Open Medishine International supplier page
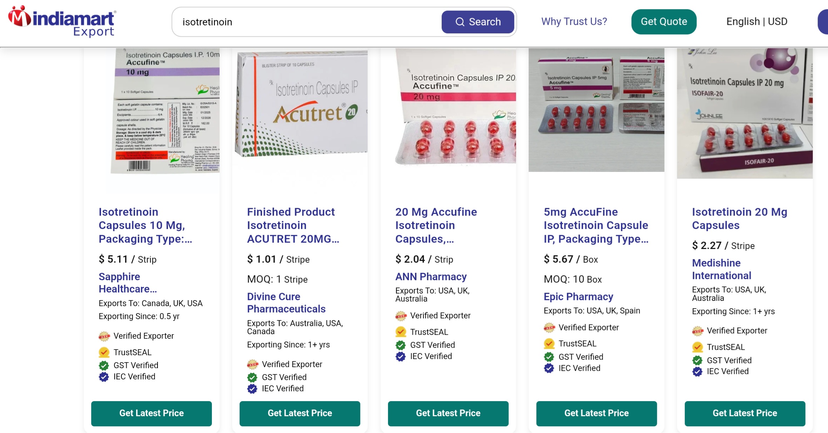This screenshot has width=828, height=433. click(721, 269)
